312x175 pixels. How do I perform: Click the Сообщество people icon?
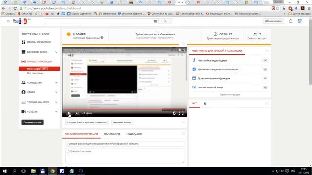(x=23, y=83)
